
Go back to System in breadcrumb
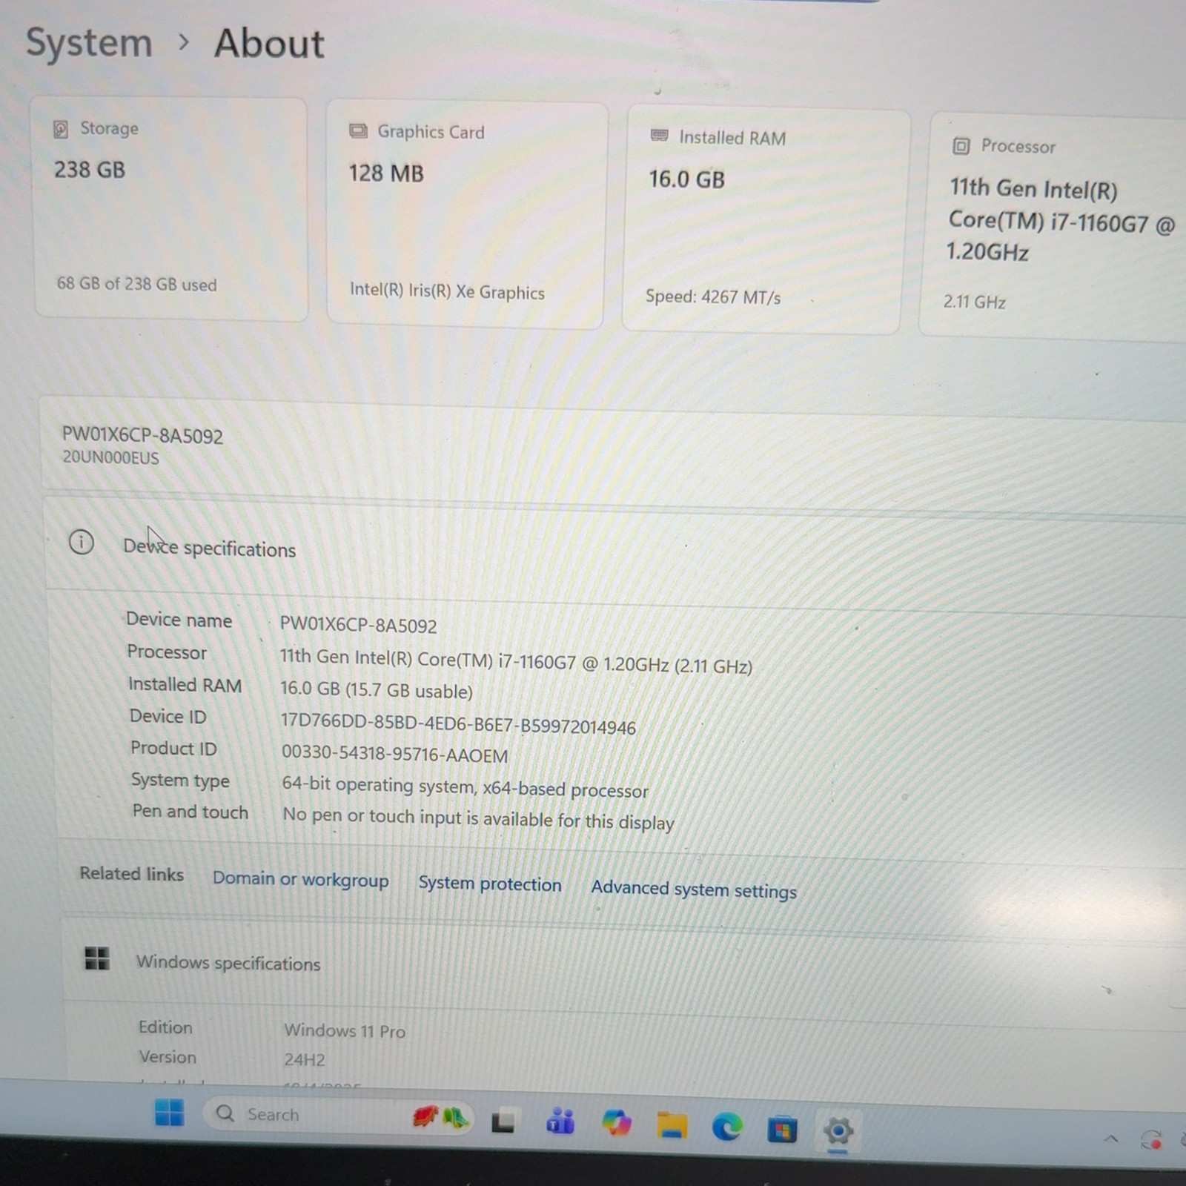(89, 42)
